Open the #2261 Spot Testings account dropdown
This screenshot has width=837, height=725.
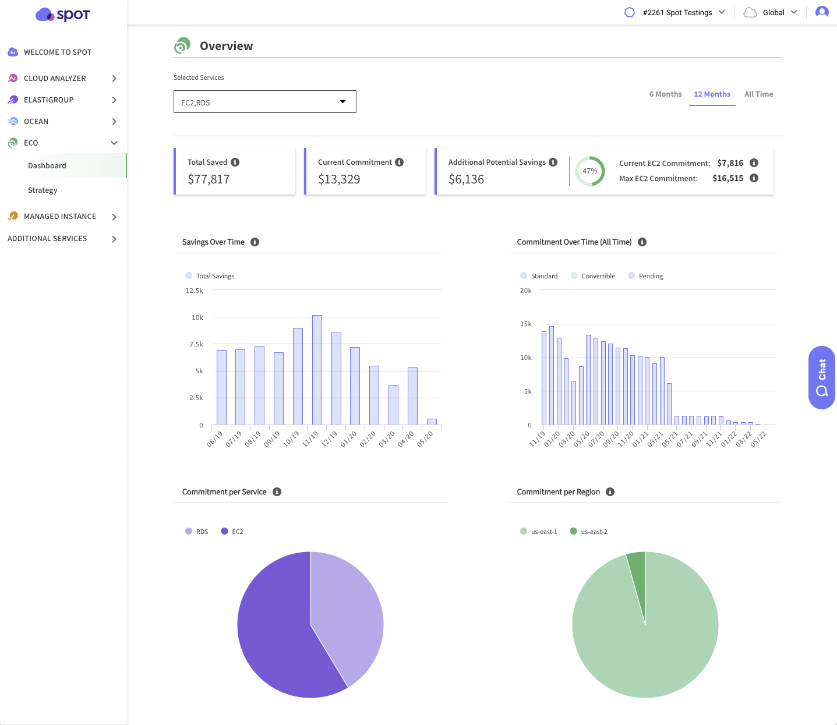point(675,12)
